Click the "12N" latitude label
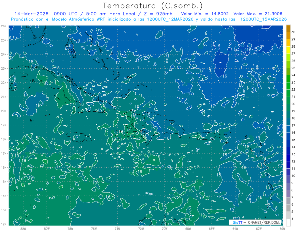 (x=3, y=224)
